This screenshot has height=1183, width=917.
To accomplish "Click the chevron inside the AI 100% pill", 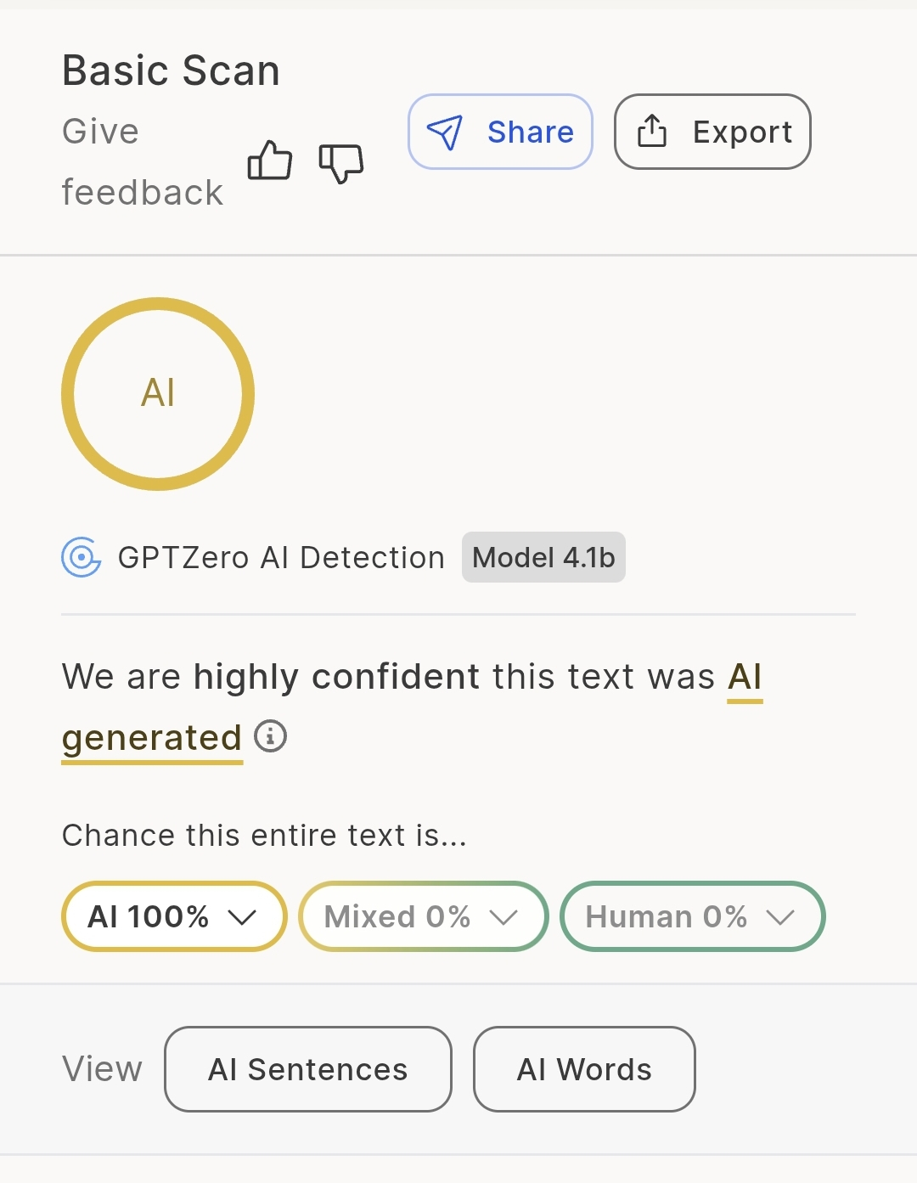I will 243,917.
